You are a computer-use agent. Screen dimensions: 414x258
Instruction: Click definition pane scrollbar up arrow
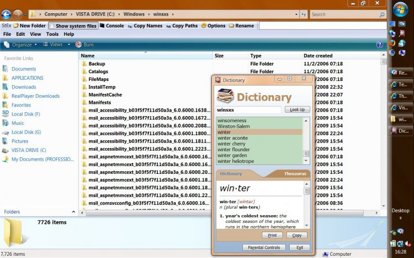pyautogui.click(x=306, y=184)
